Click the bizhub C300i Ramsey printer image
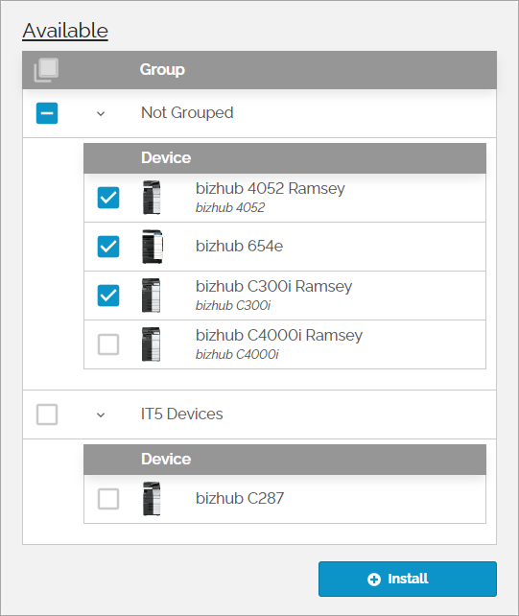 (152, 296)
